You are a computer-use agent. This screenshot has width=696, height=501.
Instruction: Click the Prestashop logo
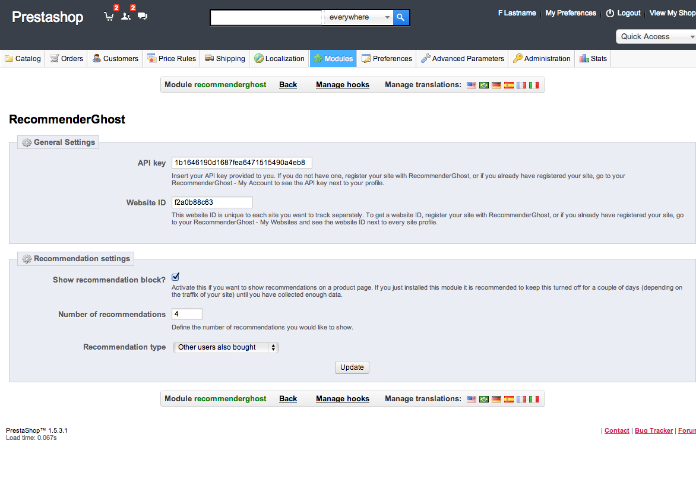click(x=48, y=17)
